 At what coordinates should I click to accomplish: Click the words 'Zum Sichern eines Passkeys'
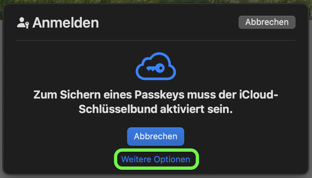pos(109,95)
